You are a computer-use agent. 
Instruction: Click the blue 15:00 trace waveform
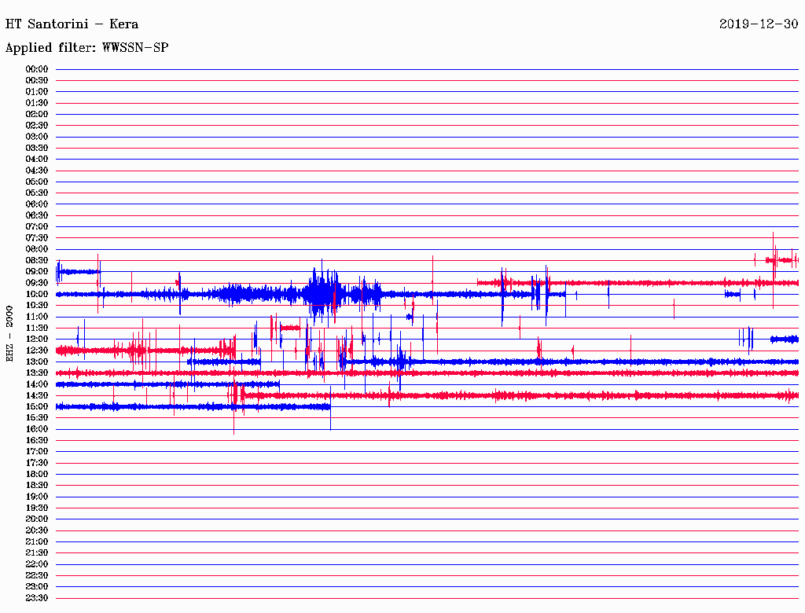(193, 406)
